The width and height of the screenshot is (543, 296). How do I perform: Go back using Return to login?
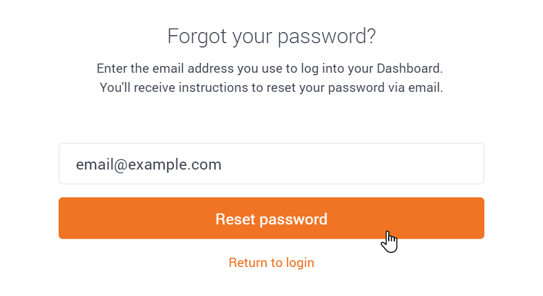[271, 263]
